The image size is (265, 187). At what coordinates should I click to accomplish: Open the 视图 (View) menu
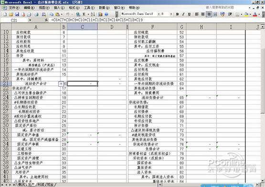pyautogui.click(x=44, y=8)
